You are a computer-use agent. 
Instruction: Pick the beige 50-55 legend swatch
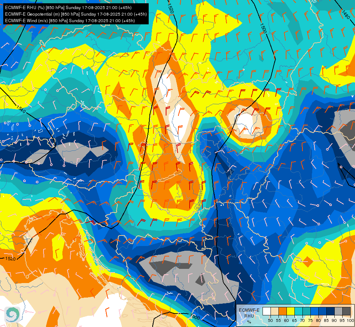coord(274,311)
